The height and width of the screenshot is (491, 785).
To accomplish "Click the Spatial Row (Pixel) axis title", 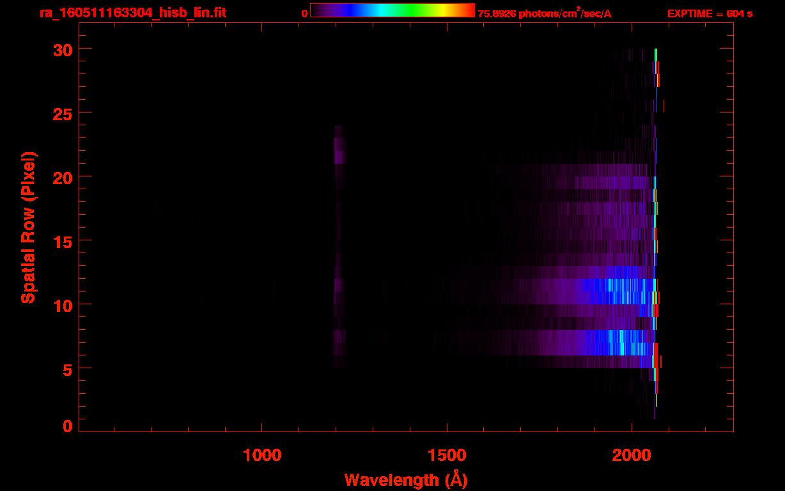I will (28, 227).
